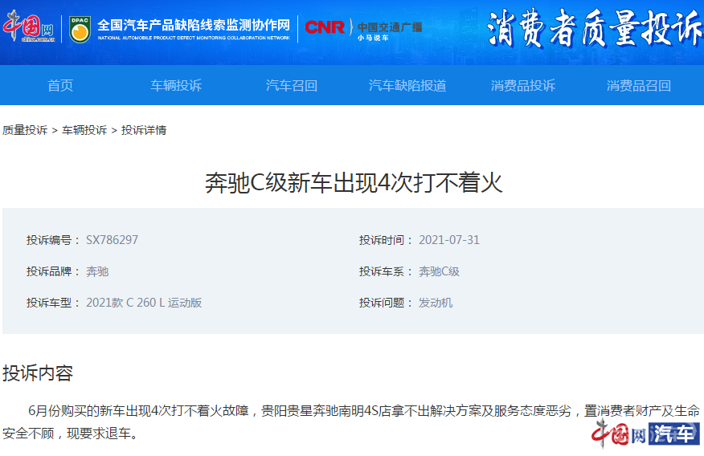
Task: Click the headline 奔驰C级新车出现4次打不着火
Action: 354,182
